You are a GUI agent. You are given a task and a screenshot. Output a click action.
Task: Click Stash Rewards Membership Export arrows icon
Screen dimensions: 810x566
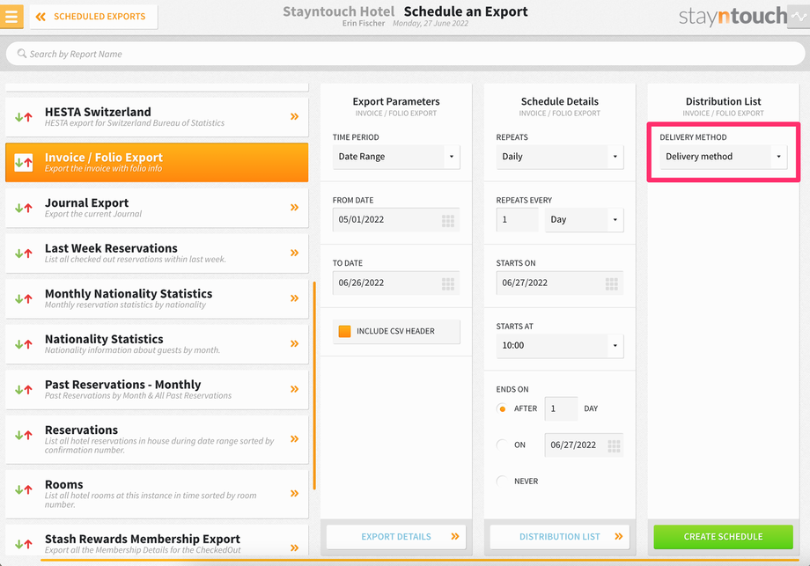pyautogui.click(x=24, y=544)
